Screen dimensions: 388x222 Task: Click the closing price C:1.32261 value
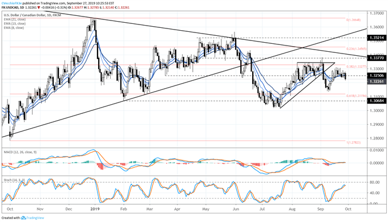coord(123,7)
